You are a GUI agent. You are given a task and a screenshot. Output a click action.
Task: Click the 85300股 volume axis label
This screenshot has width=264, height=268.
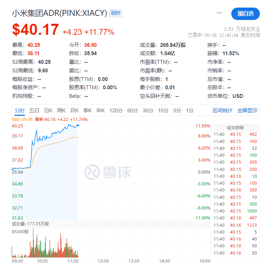coord(20,232)
